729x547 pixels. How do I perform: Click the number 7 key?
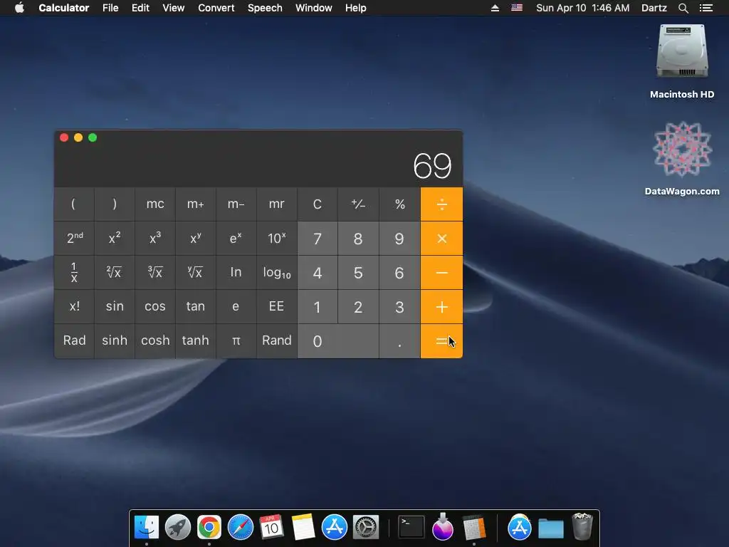click(x=317, y=239)
